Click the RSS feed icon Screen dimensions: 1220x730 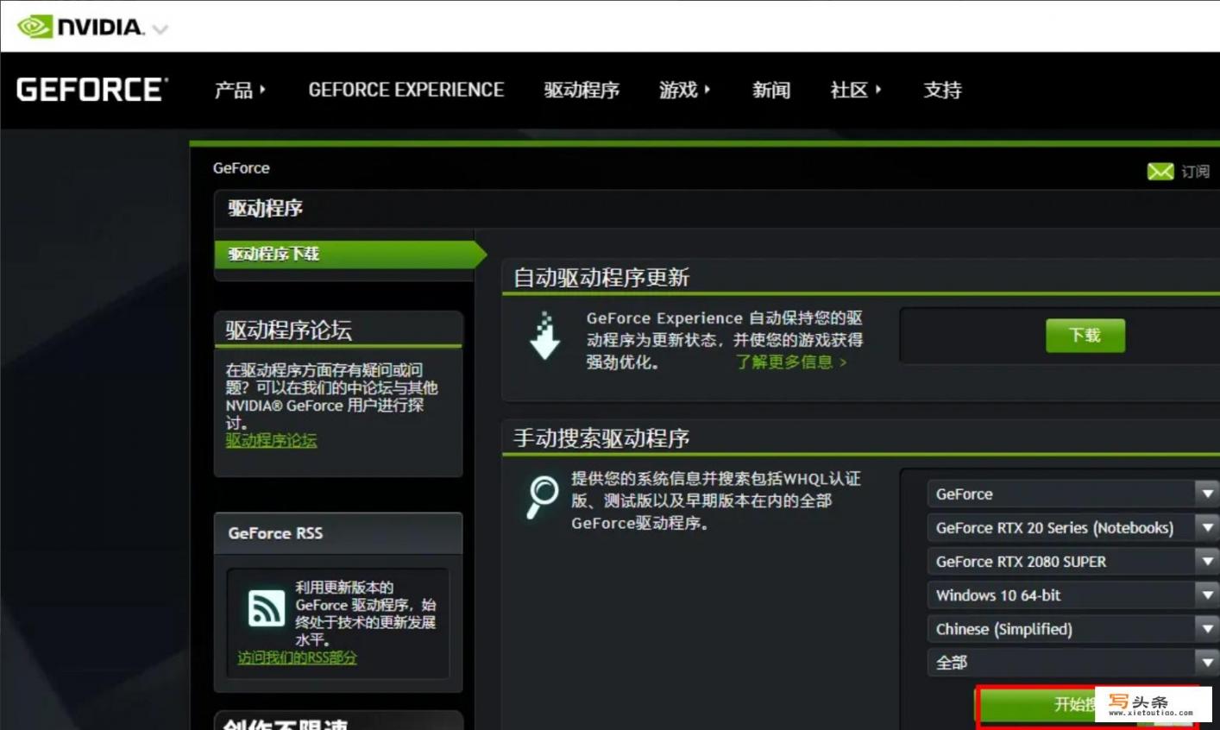266,608
